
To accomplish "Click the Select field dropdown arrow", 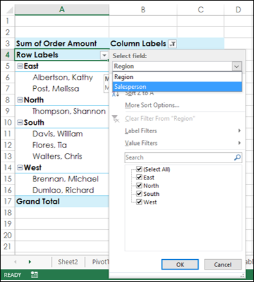I will click(x=236, y=67).
